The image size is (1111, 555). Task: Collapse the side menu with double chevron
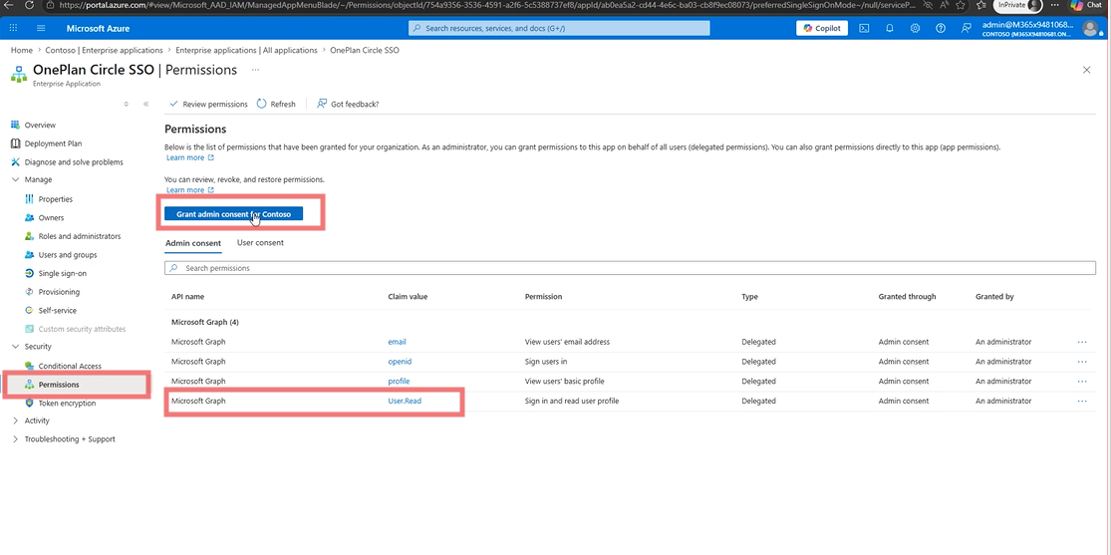pos(145,104)
